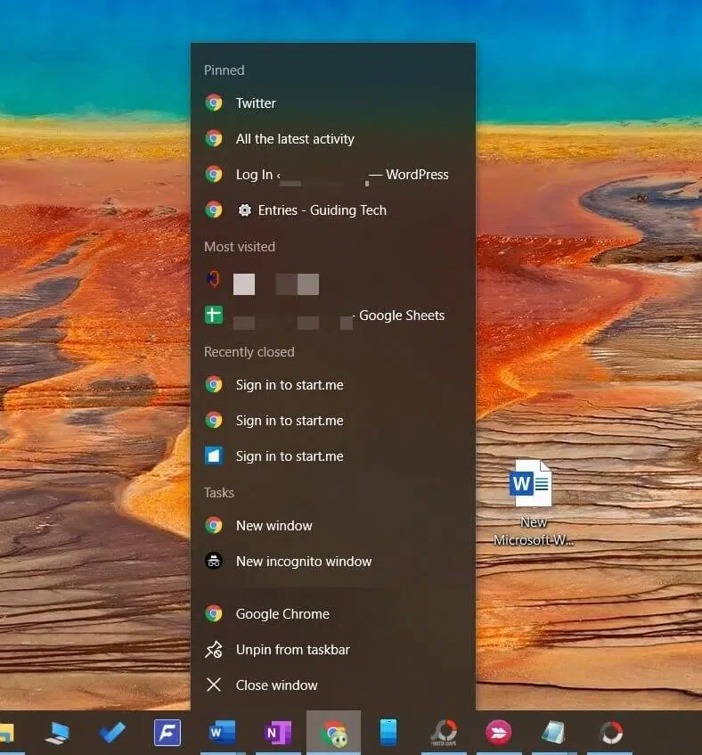Choose New window task
Screen dimensions: 702x755
click(x=333, y=525)
